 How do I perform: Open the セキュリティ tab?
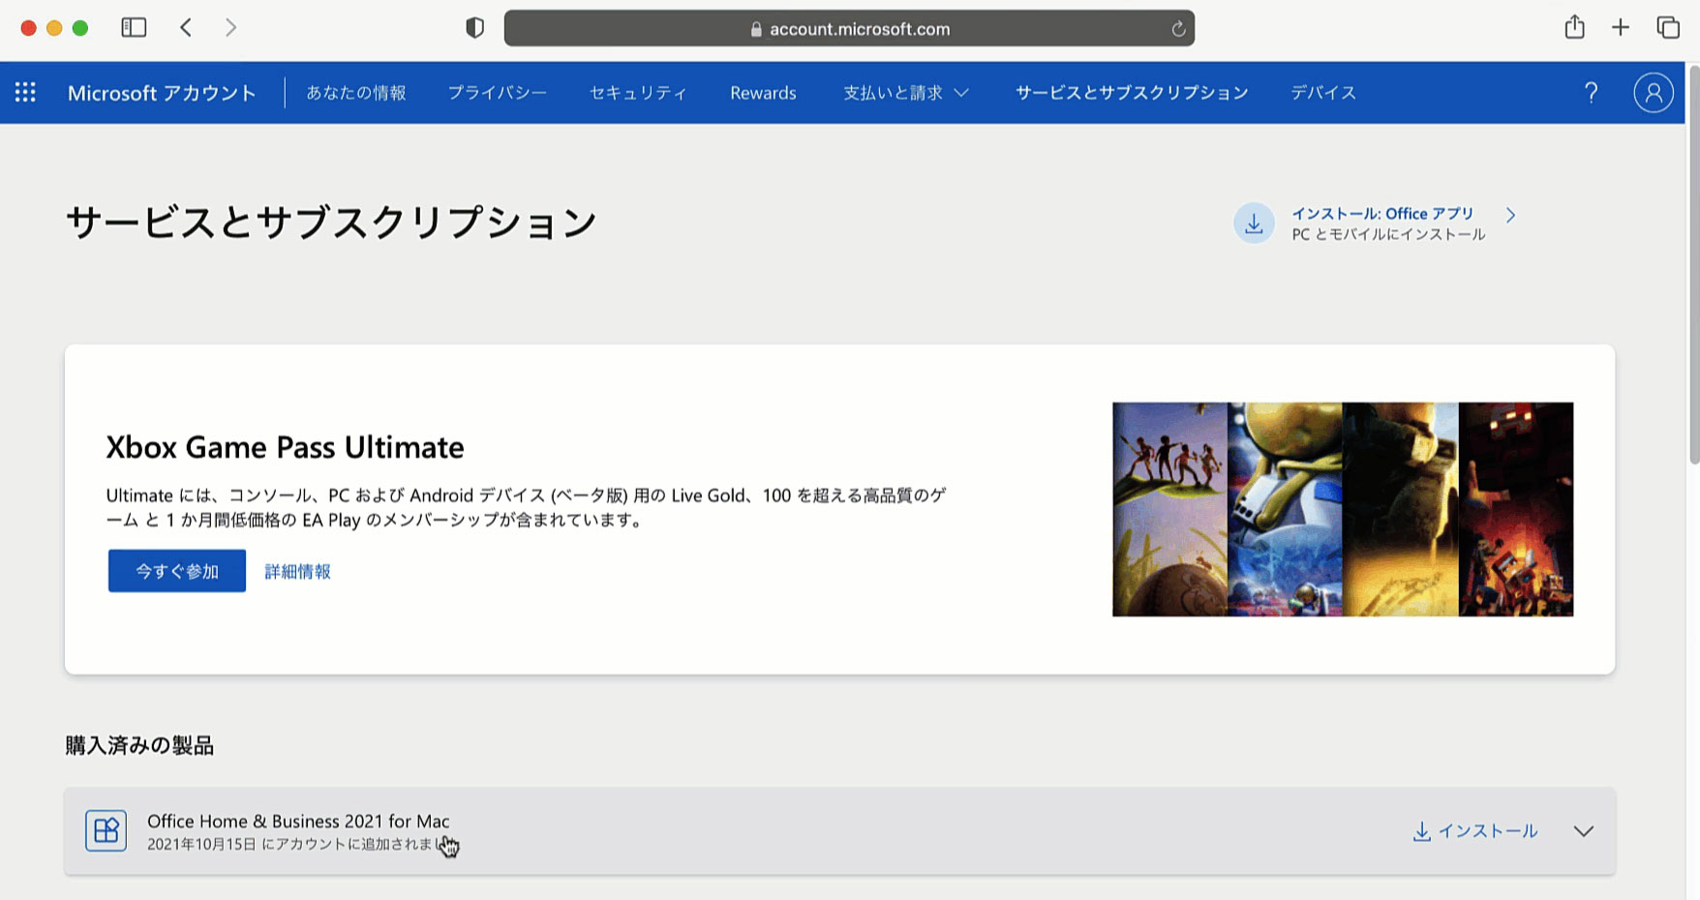[x=638, y=93]
